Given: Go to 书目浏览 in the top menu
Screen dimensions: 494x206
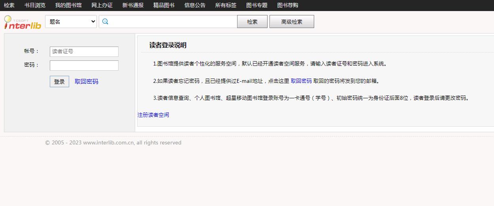Looking at the screenshot, I should (35, 5).
